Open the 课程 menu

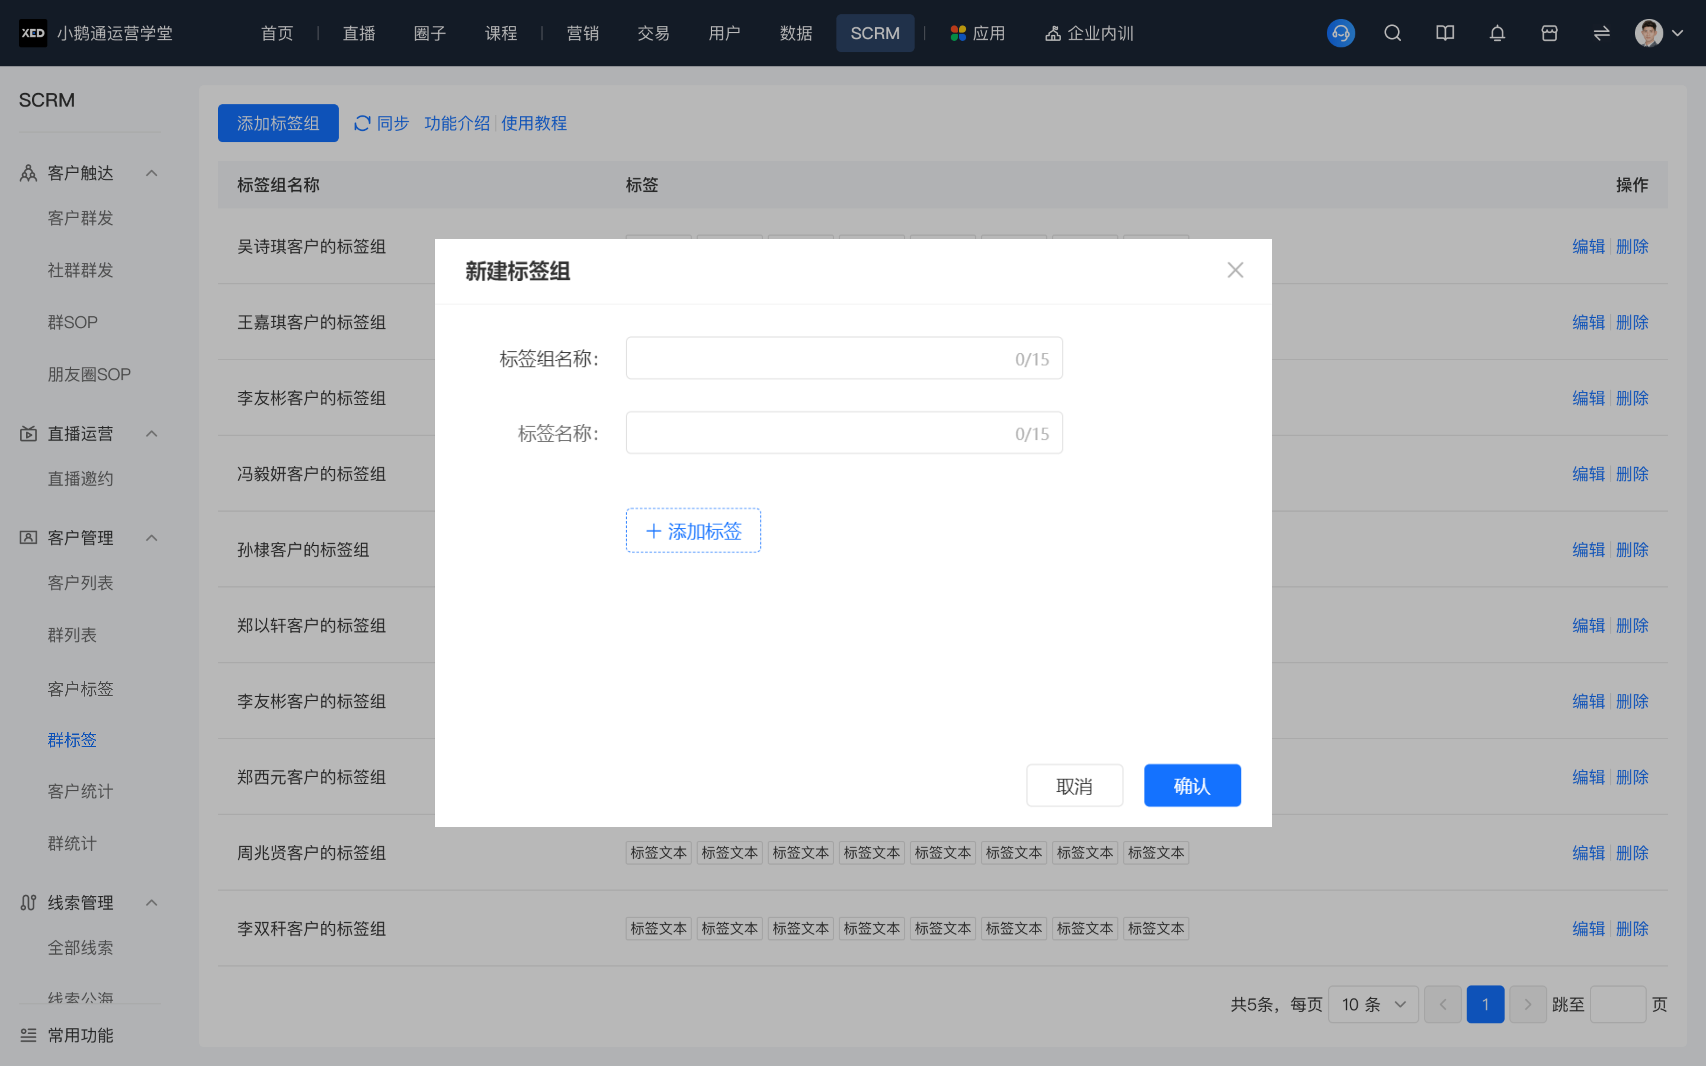(501, 33)
